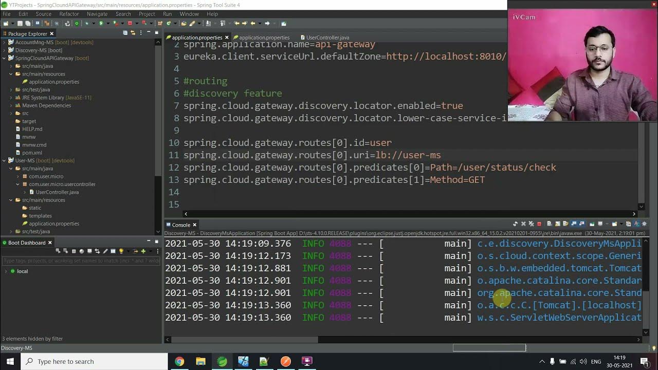Click the Windows taskbar search box

point(94,361)
